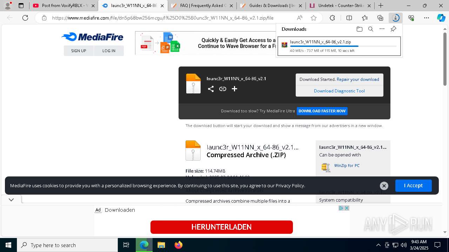The width and height of the screenshot is (449, 252).
Task: Open a new browser tab
Action: tap(381, 6)
